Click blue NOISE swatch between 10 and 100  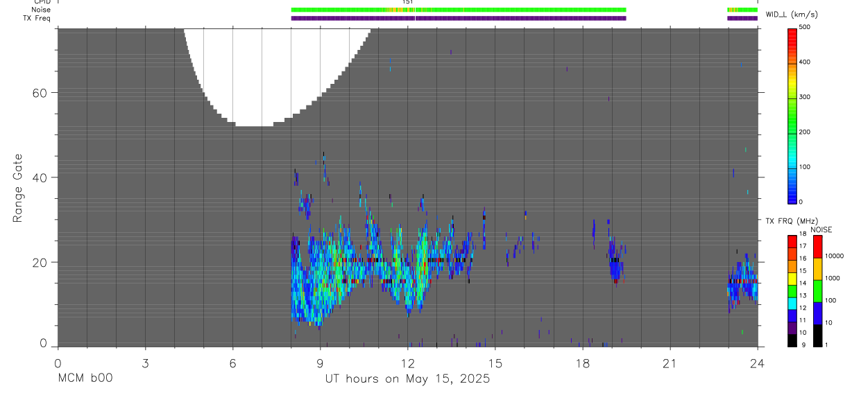(x=817, y=313)
